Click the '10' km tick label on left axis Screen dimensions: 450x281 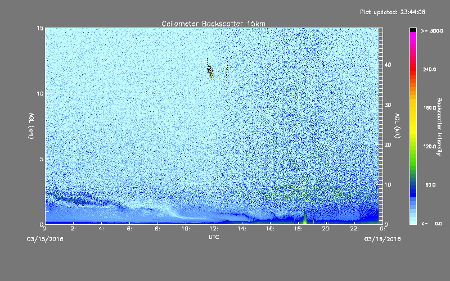pyautogui.click(x=40, y=94)
